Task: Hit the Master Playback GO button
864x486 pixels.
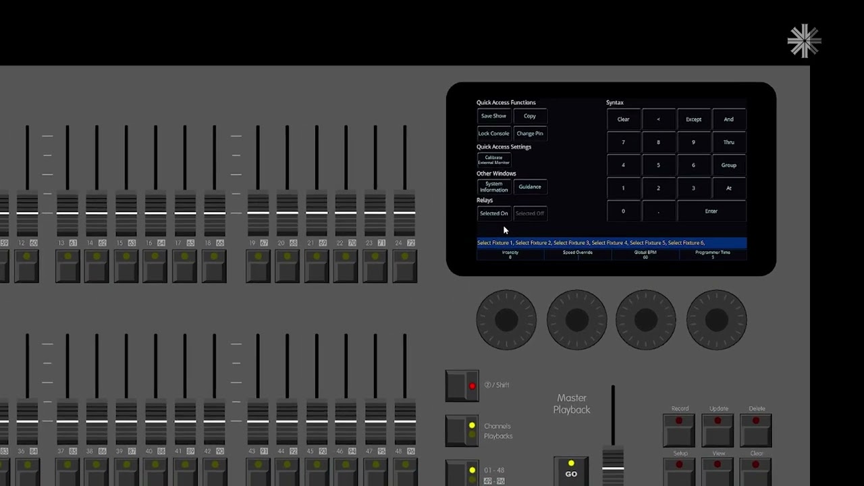Action: 571,470
